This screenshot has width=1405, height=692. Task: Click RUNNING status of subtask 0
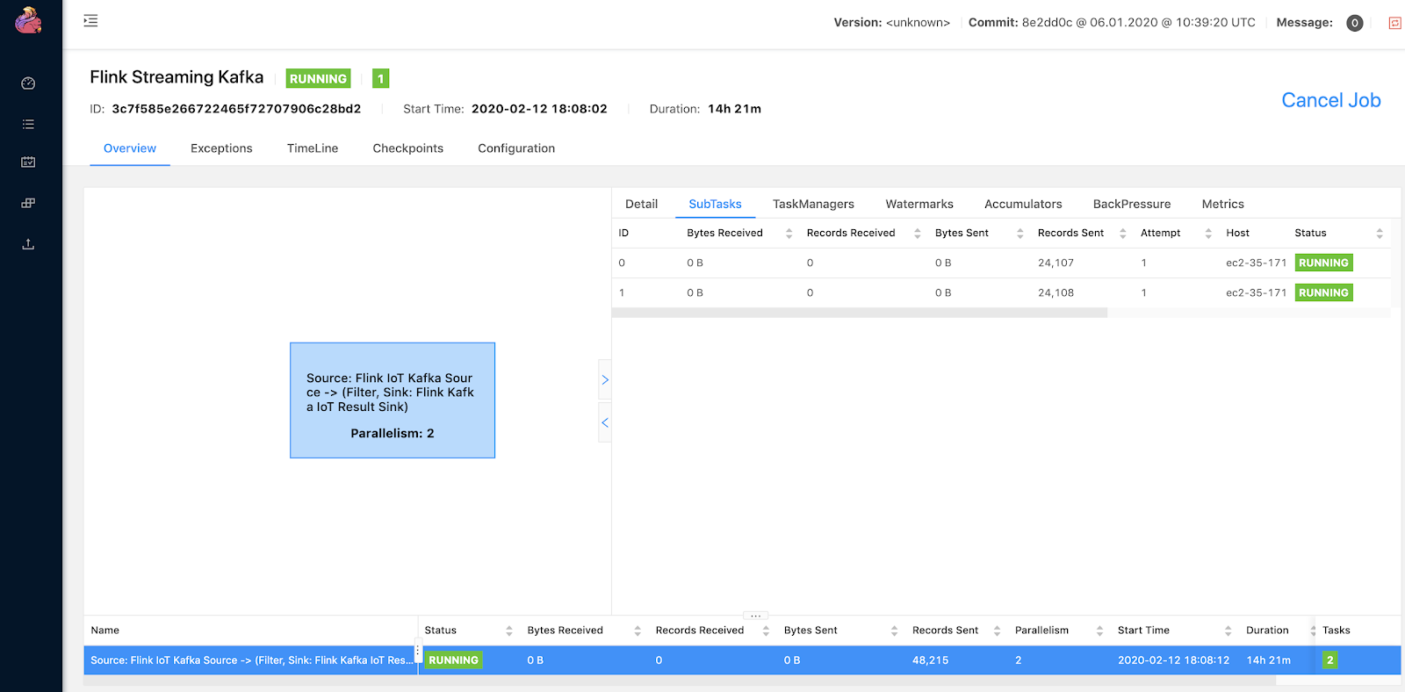coord(1323,263)
